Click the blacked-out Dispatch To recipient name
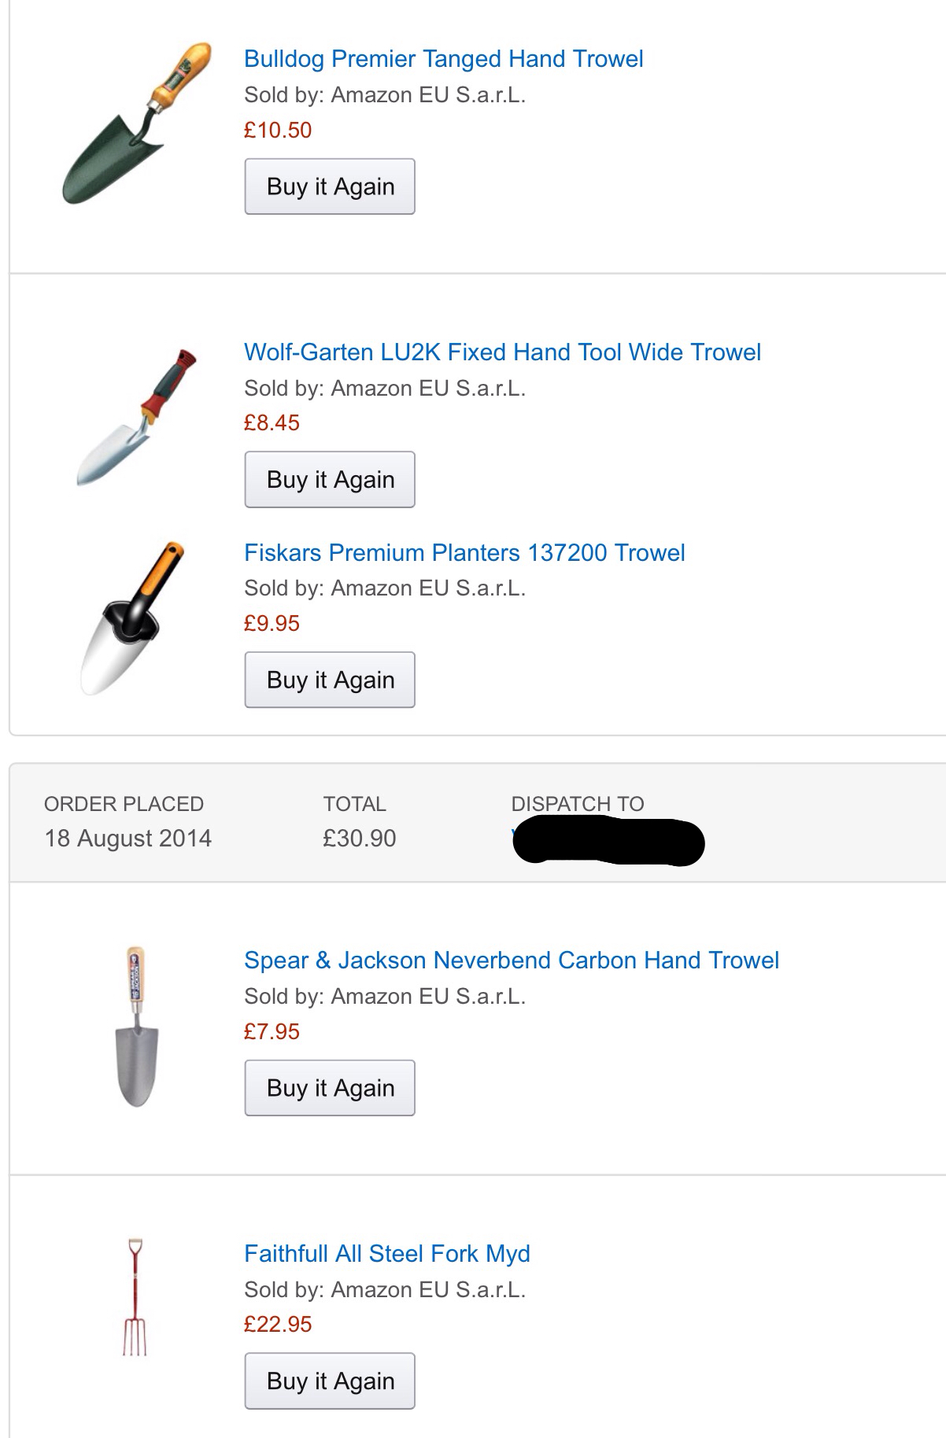 [608, 841]
